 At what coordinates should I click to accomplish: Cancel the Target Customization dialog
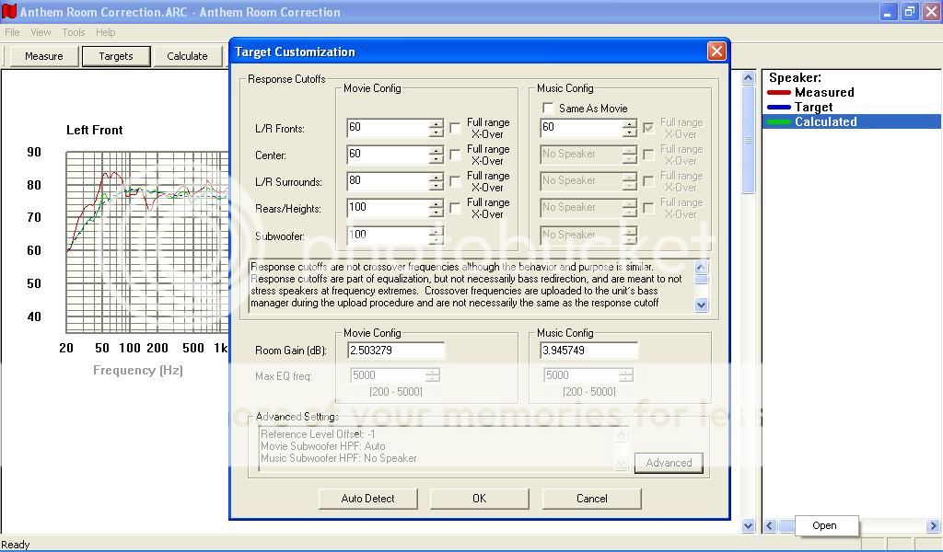592,499
